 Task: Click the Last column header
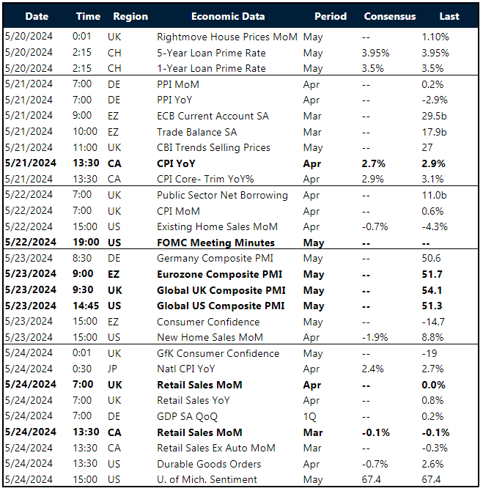(x=449, y=16)
